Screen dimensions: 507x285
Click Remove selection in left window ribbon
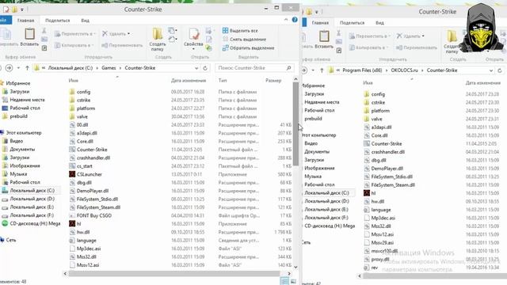pos(245,40)
